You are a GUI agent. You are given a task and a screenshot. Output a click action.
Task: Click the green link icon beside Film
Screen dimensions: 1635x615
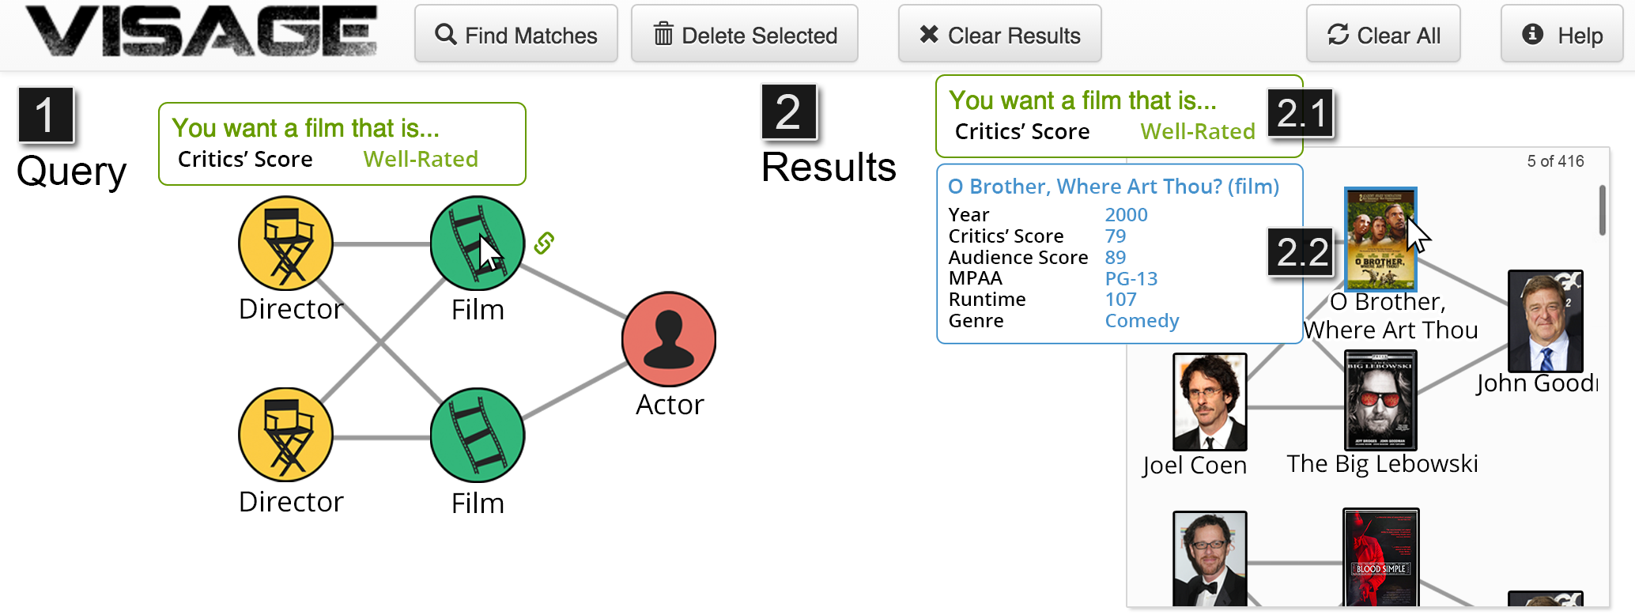[x=544, y=243]
